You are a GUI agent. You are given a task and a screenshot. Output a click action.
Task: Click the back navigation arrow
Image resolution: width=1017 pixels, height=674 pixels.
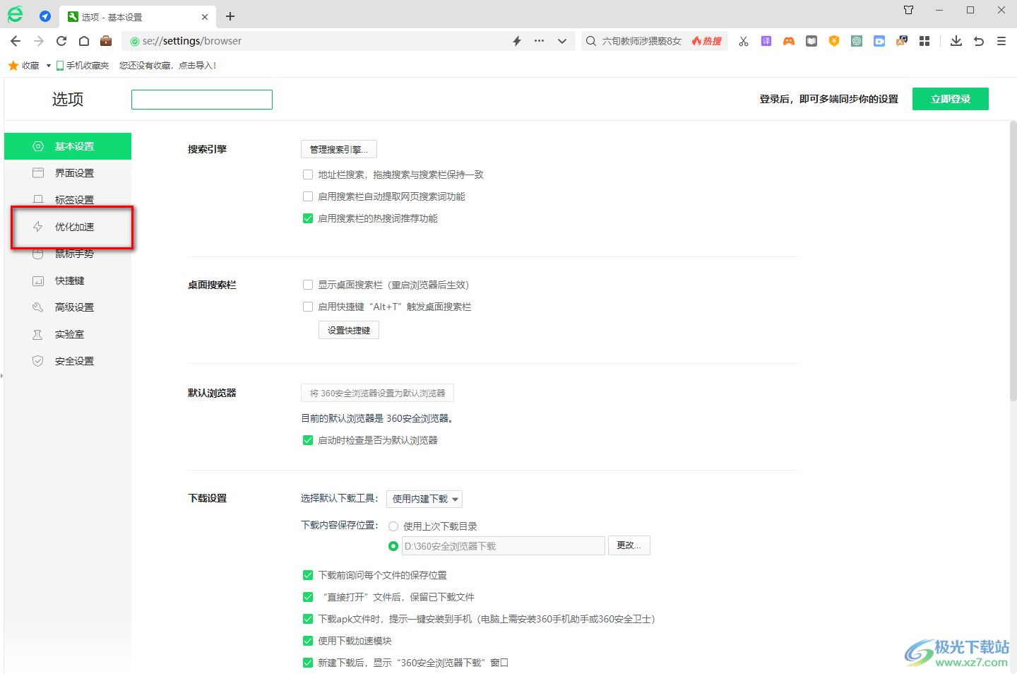click(x=16, y=41)
